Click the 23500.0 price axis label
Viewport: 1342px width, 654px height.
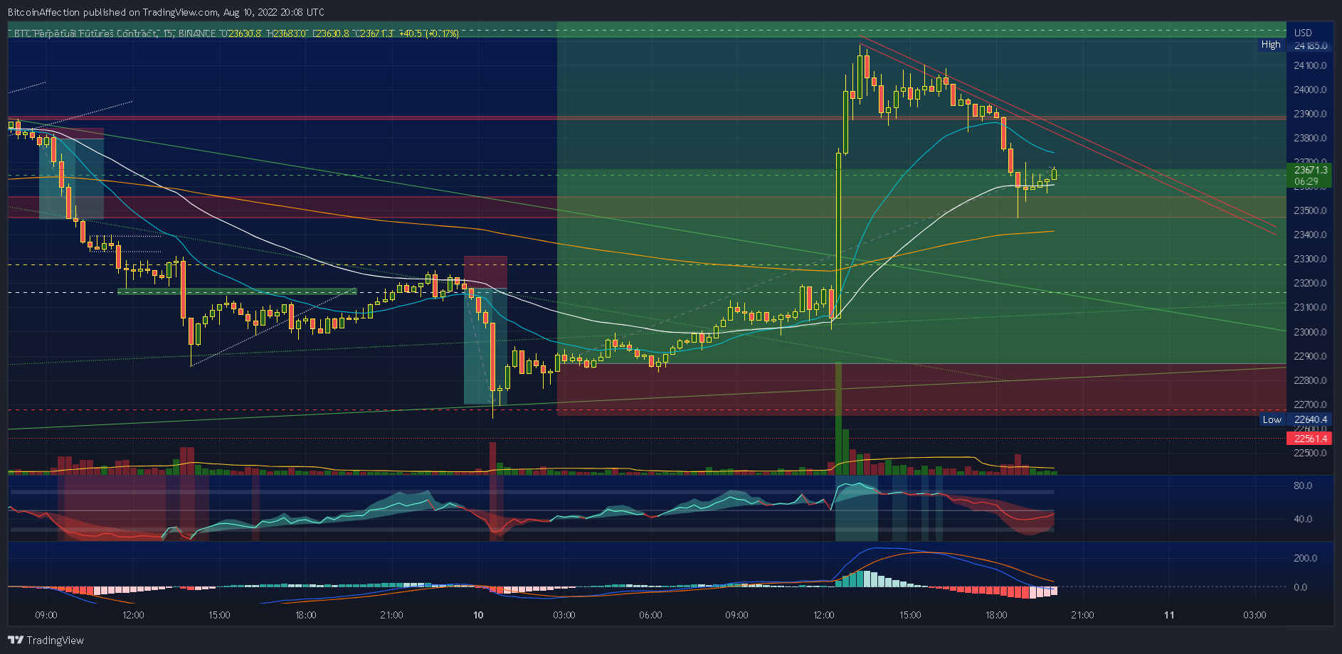[x=1311, y=210]
